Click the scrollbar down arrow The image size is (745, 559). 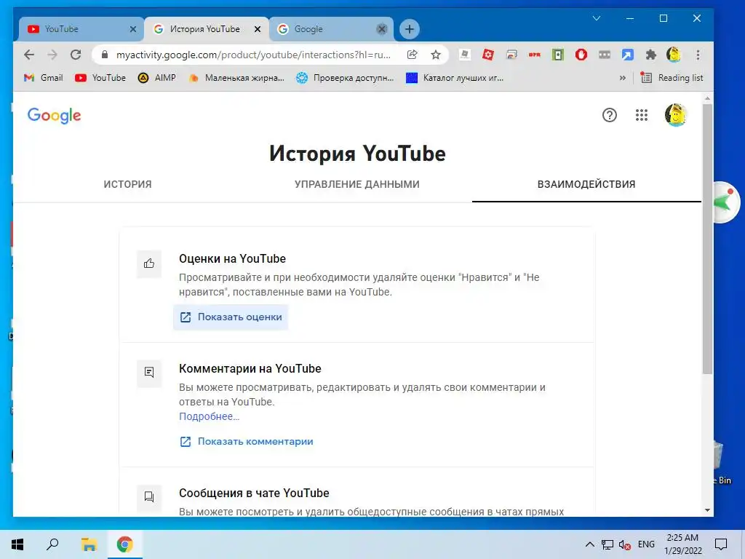(x=707, y=510)
